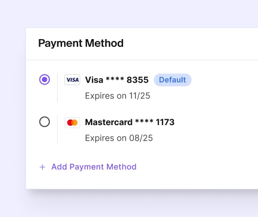Click the vertical divider beside Mastercard radio
Image resolution: width=258 pixels, height=217 pixels.
57,130
